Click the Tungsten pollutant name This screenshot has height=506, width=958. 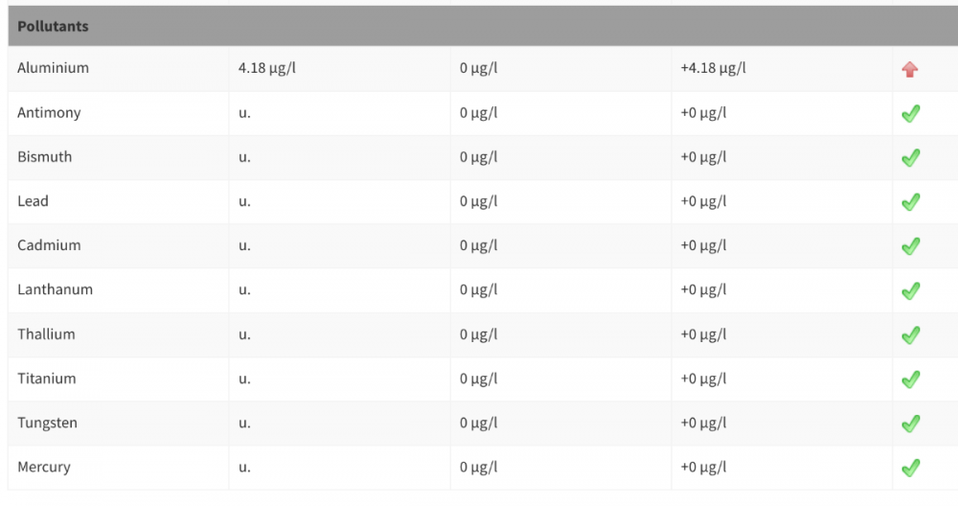pyautogui.click(x=47, y=423)
